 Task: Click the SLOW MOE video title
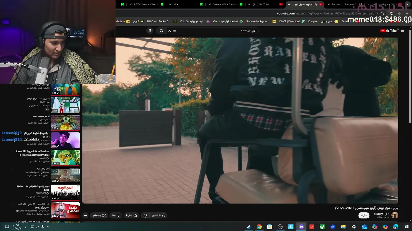point(33,188)
